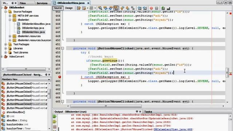This screenshot has height=131, width=233.
Task: Open dropdown arrow beside the Back icon
Action: 87,8
